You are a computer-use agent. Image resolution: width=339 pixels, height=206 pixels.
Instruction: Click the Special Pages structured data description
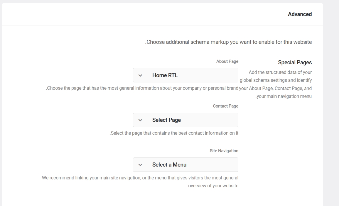click(x=276, y=84)
